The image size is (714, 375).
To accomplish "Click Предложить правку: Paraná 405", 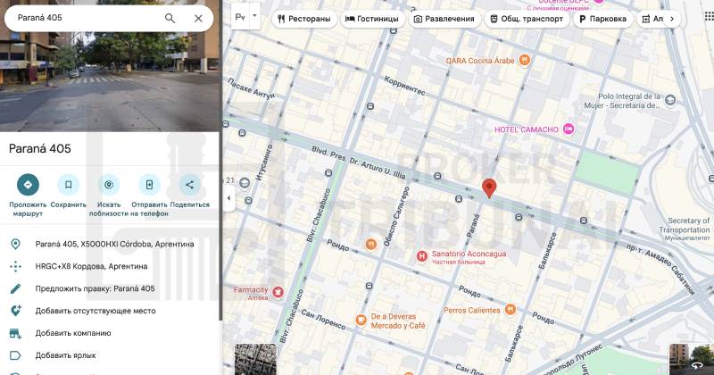I will [95, 288].
